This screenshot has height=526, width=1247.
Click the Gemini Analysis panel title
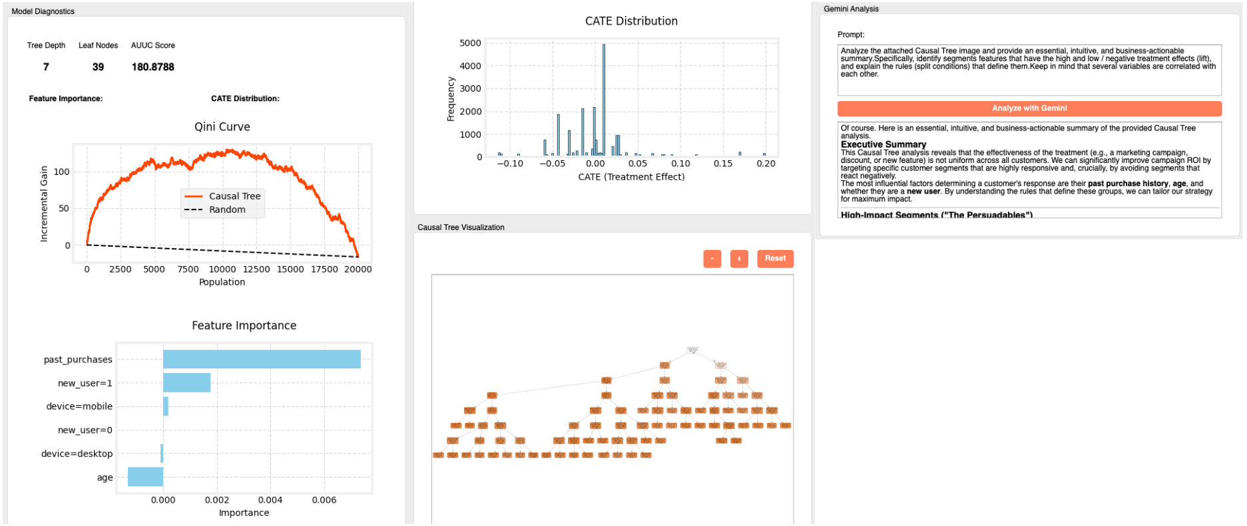pyautogui.click(x=851, y=9)
